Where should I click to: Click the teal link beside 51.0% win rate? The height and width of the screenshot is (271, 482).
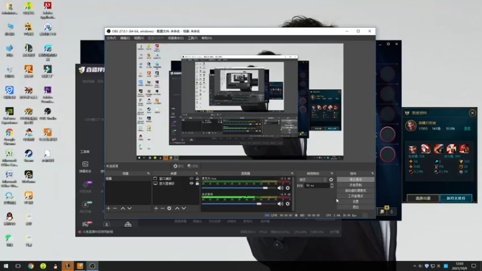click(x=467, y=129)
